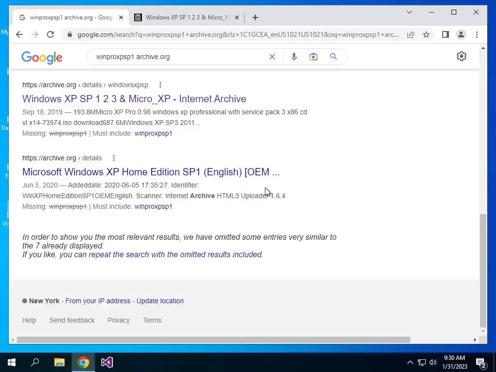Image resolution: width=496 pixels, height=372 pixels.
Task: Click the forward navigation arrow
Action: pyautogui.click(x=35, y=34)
